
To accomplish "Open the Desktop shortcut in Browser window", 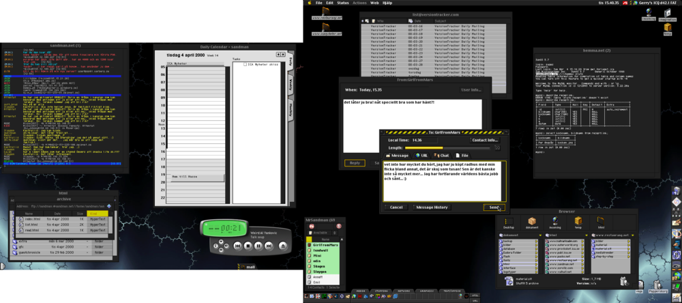I will (x=508, y=222).
